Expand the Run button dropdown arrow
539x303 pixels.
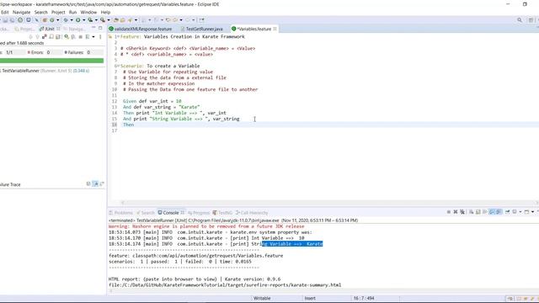click(x=84, y=20)
